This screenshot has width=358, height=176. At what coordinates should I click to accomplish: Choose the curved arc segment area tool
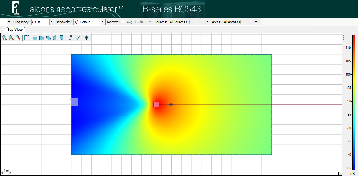click(49, 38)
